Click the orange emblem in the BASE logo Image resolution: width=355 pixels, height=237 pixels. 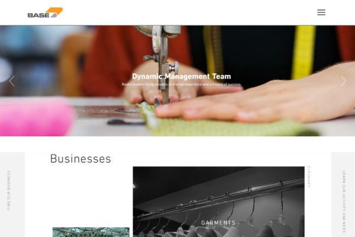pyautogui.click(x=55, y=12)
